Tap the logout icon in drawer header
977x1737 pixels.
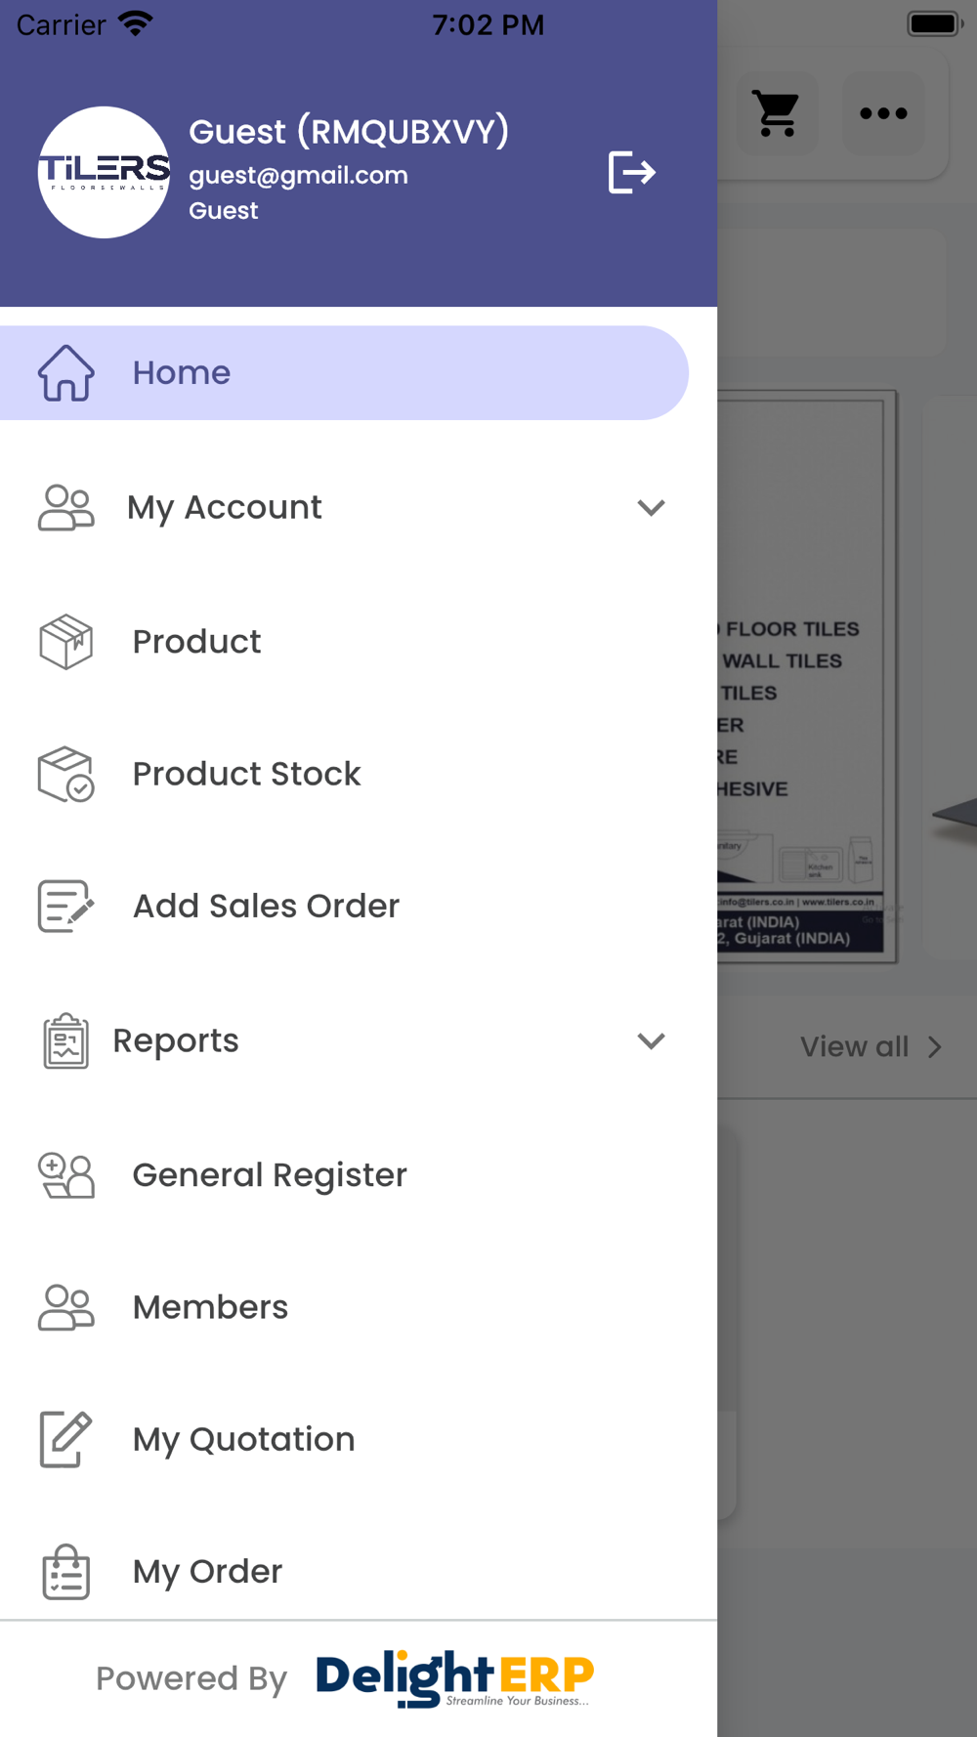(631, 173)
